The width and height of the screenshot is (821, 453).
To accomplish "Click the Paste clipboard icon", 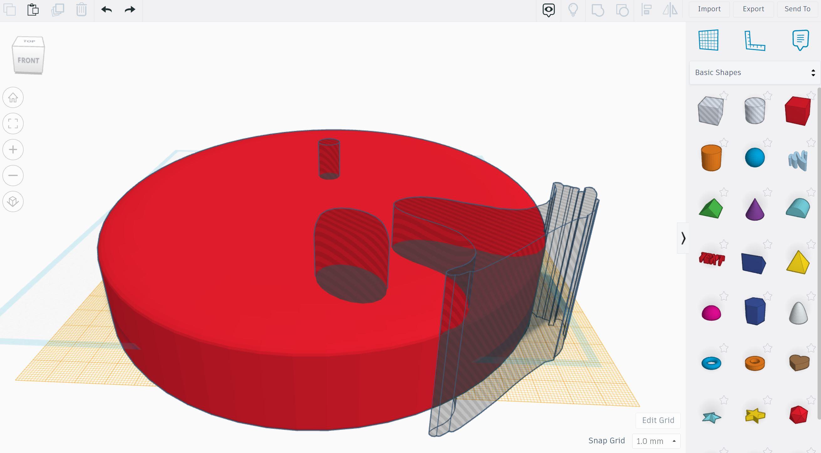I will pos(33,10).
